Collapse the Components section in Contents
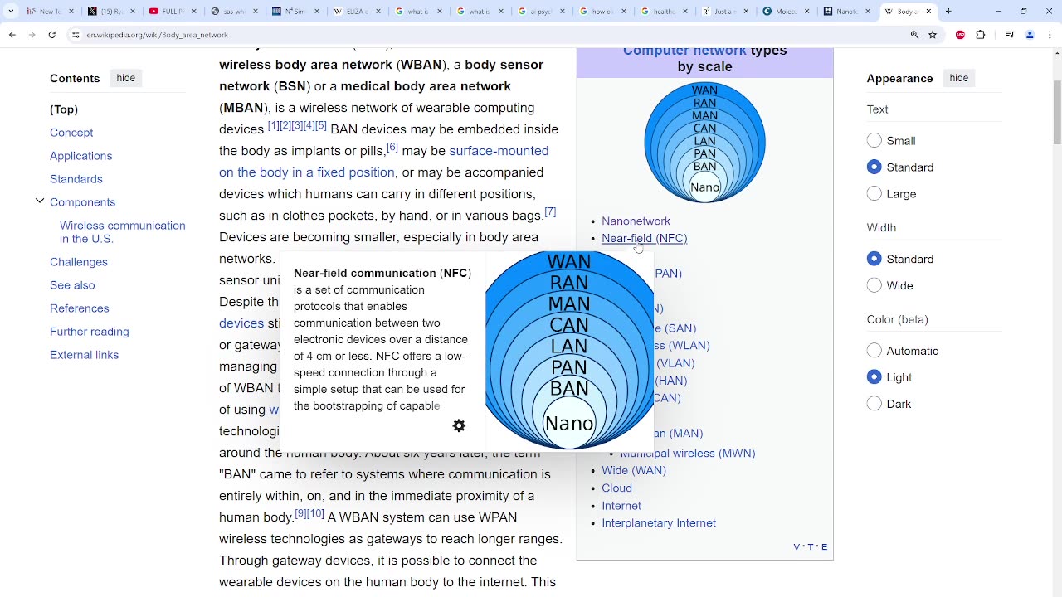The image size is (1062, 597). pos(39,201)
